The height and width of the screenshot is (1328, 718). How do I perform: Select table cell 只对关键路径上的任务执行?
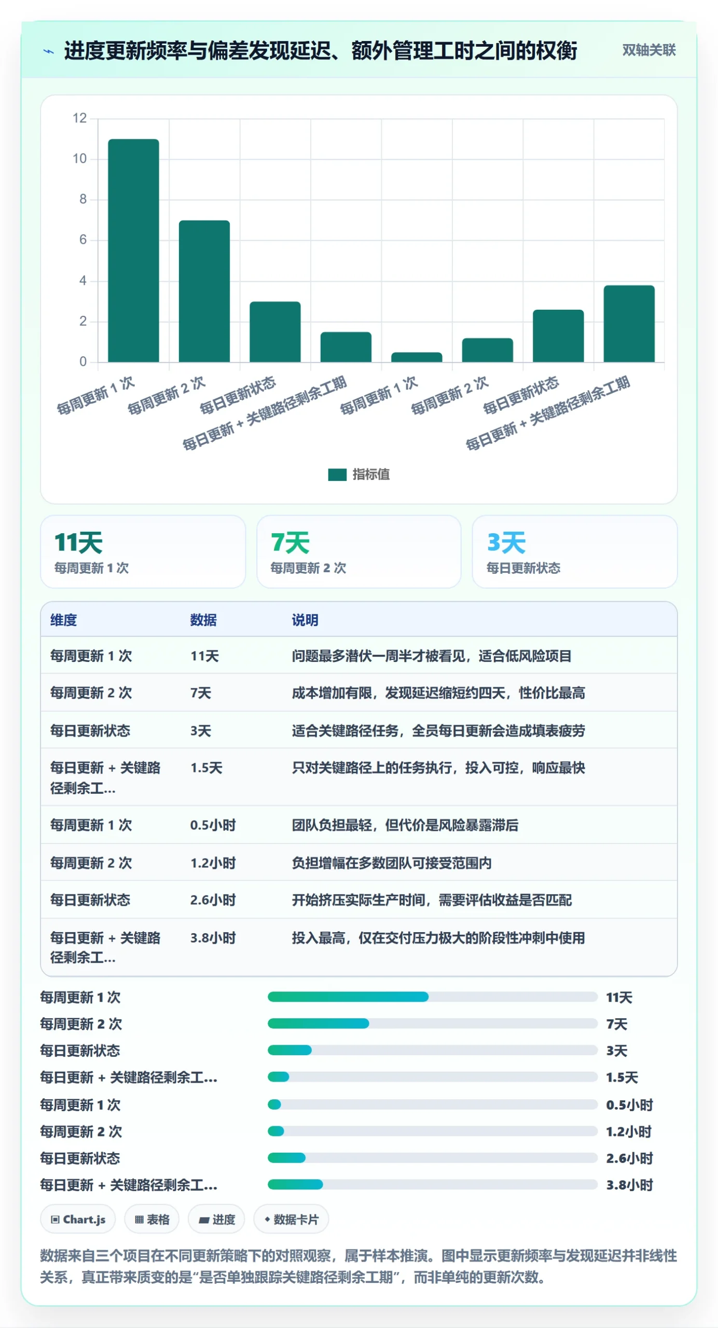pyautogui.click(x=438, y=767)
